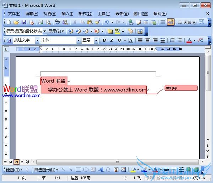The width and height of the screenshot is (213, 183).
Task: Select the comment balloon 批注 [k1]
Action: (x=181, y=88)
